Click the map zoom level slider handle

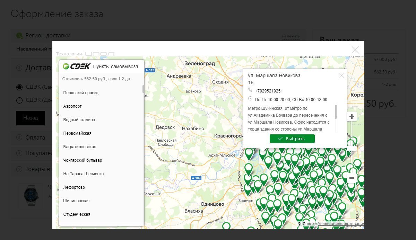coord(352,149)
